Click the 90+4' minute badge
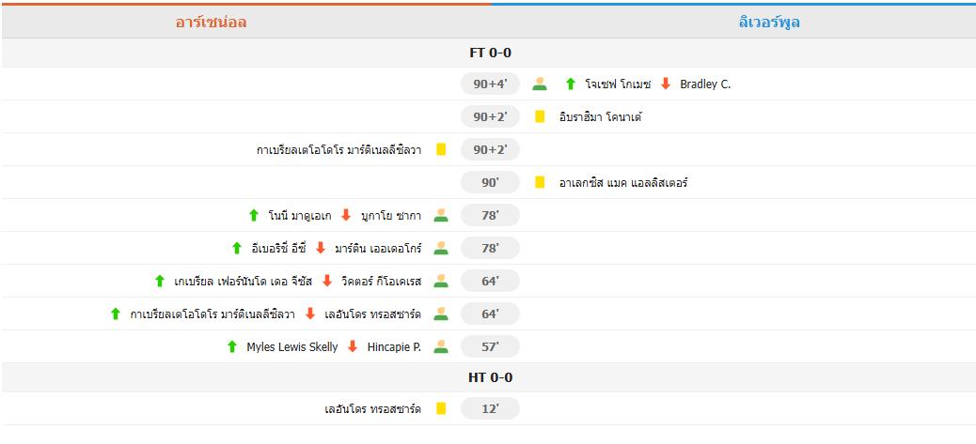The image size is (976, 444). (490, 84)
